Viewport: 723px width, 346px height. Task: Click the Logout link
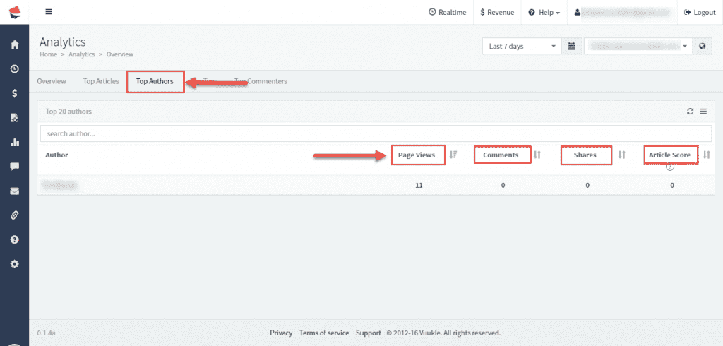700,13
